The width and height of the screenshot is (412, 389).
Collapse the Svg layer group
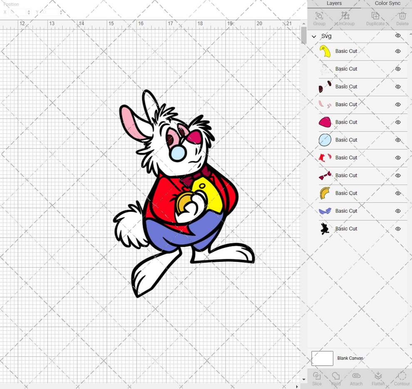[x=314, y=36]
